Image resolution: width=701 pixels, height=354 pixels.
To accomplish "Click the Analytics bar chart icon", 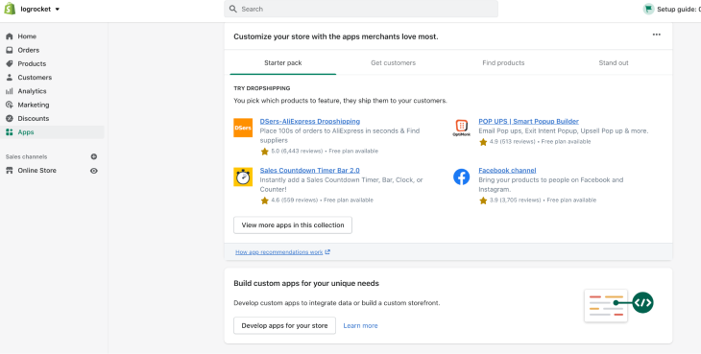I will click(x=9, y=91).
